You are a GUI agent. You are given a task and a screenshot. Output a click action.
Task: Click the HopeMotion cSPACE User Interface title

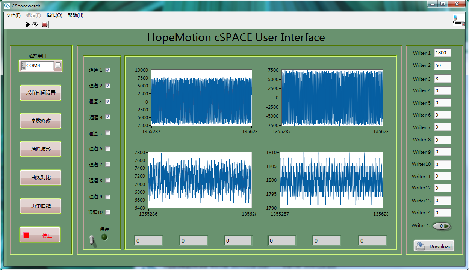(236, 37)
